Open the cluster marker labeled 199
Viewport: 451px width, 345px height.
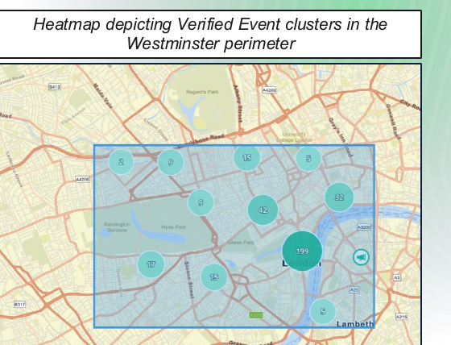click(302, 251)
